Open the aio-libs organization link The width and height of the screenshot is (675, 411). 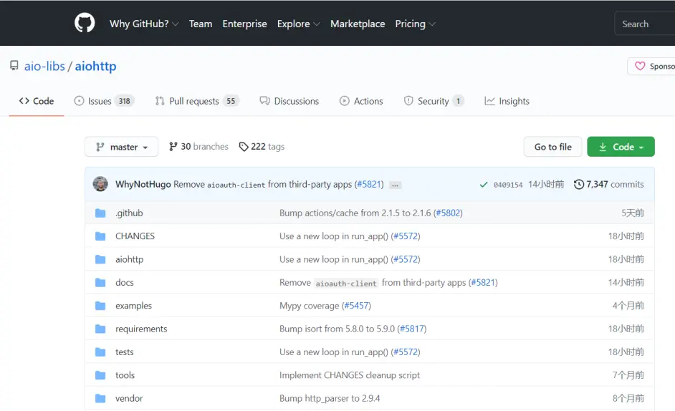tap(44, 67)
